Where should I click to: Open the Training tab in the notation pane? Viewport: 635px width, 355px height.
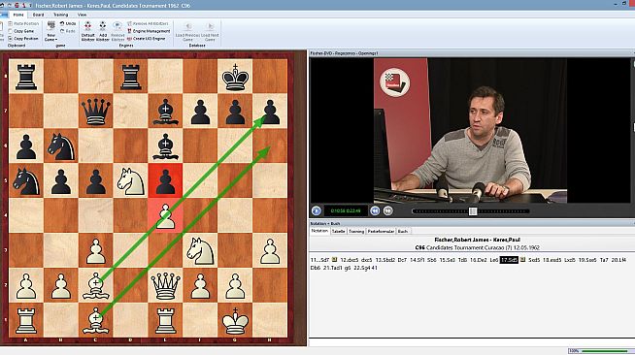pos(356,231)
